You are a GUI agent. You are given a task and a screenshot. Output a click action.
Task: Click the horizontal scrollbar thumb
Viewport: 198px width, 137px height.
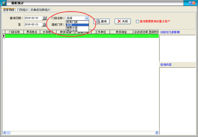[x=9, y=132]
